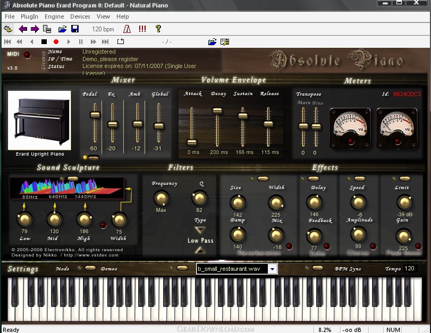This screenshot has width=431, height=333.
Task: Click the Attack envelope slider handle
Action: tap(192, 142)
